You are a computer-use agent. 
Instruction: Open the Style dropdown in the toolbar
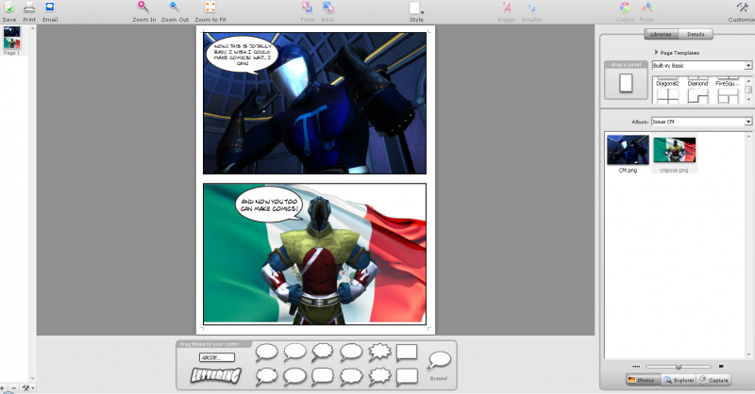[416, 11]
